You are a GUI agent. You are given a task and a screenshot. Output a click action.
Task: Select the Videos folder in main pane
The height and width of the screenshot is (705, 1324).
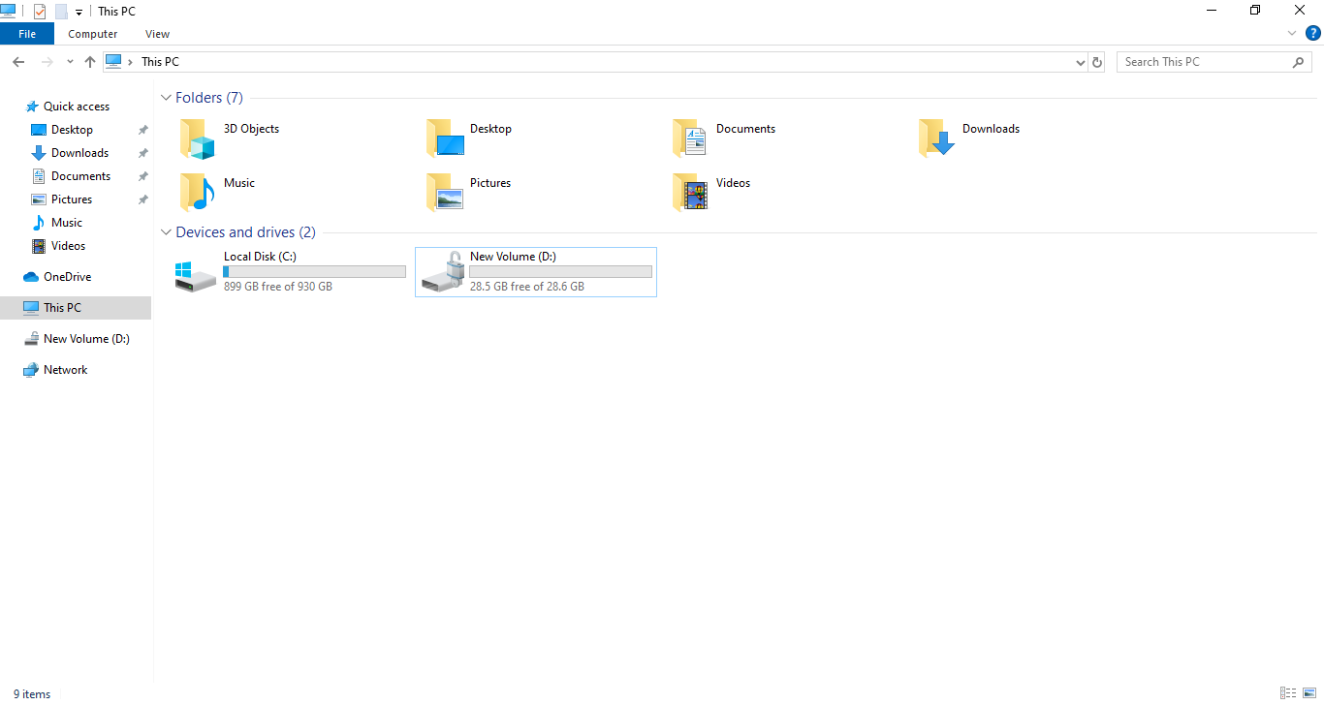pos(691,193)
